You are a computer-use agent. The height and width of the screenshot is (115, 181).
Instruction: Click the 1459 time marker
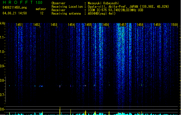pyautogui.click(x=157, y=24)
